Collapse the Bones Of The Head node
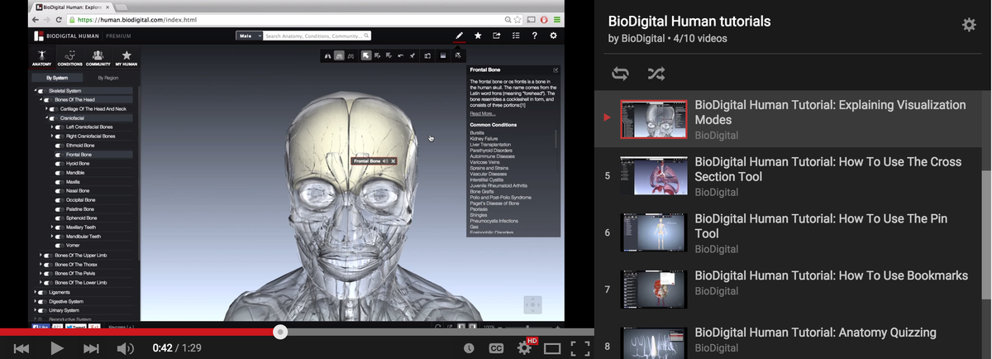This screenshot has height=359, width=992. tap(41, 100)
